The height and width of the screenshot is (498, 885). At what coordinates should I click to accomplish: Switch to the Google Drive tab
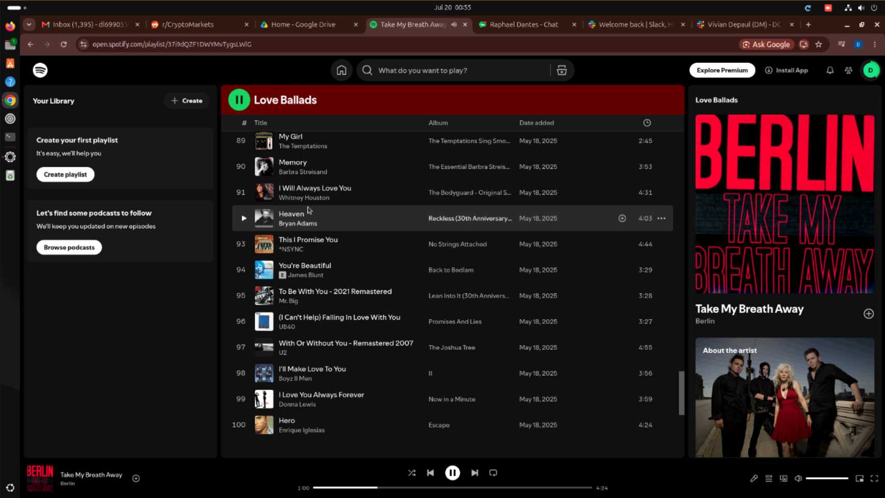(x=309, y=24)
